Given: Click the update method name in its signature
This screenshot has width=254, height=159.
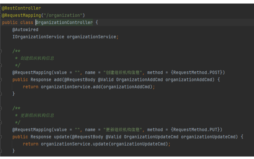Looking at the screenshot, I should [x=62, y=137].
